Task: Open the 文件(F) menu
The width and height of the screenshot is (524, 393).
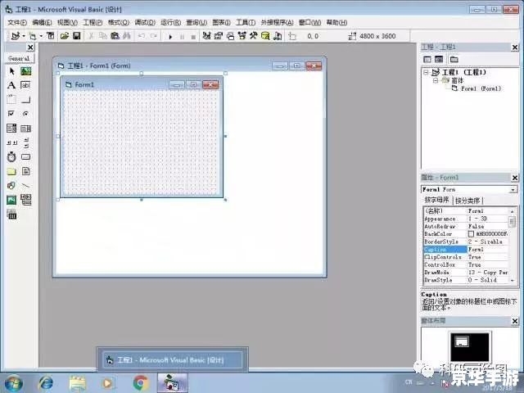Action: [x=17, y=22]
